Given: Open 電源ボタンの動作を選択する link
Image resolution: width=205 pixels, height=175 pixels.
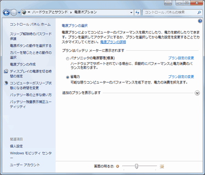Looking at the screenshot, I should 31,46.
